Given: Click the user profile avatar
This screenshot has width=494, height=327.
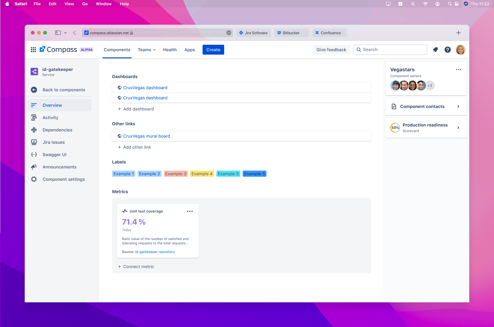Looking at the screenshot, I should 460,50.
